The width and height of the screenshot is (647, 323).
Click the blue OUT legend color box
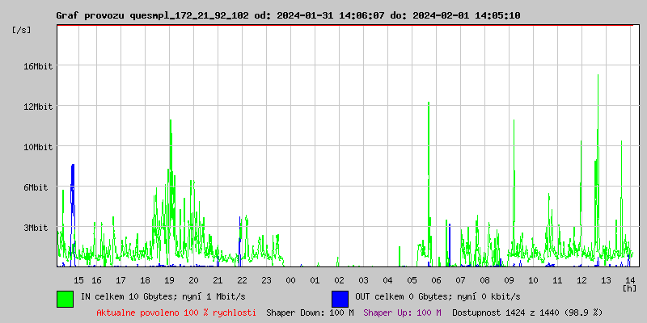point(340,298)
